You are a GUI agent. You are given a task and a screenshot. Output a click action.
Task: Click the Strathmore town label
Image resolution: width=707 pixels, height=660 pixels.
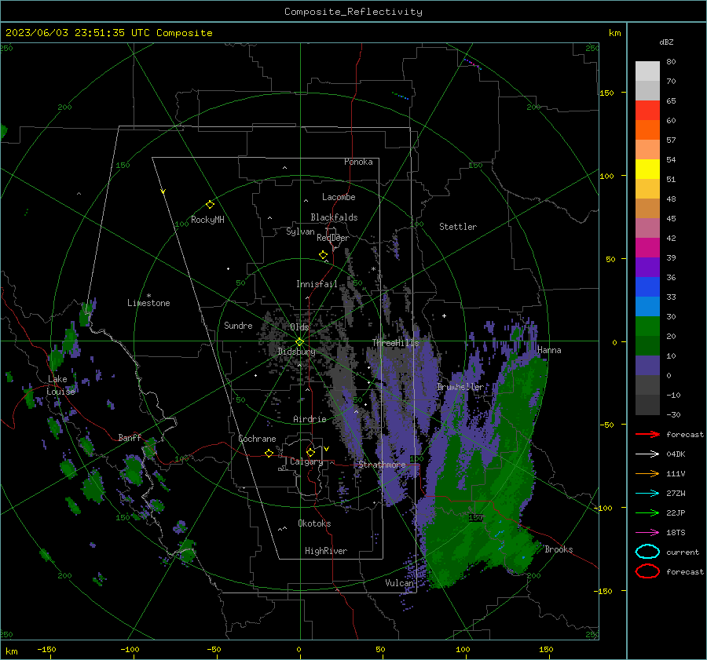coord(382,465)
